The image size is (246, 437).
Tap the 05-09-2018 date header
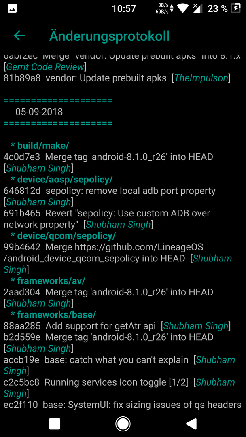pyautogui.click(x=39, y=112)
